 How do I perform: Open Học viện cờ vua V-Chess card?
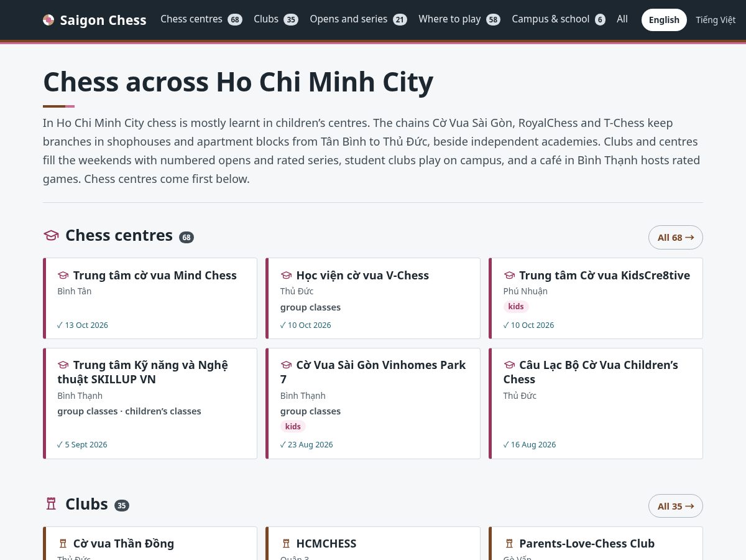tap(373, 299)
